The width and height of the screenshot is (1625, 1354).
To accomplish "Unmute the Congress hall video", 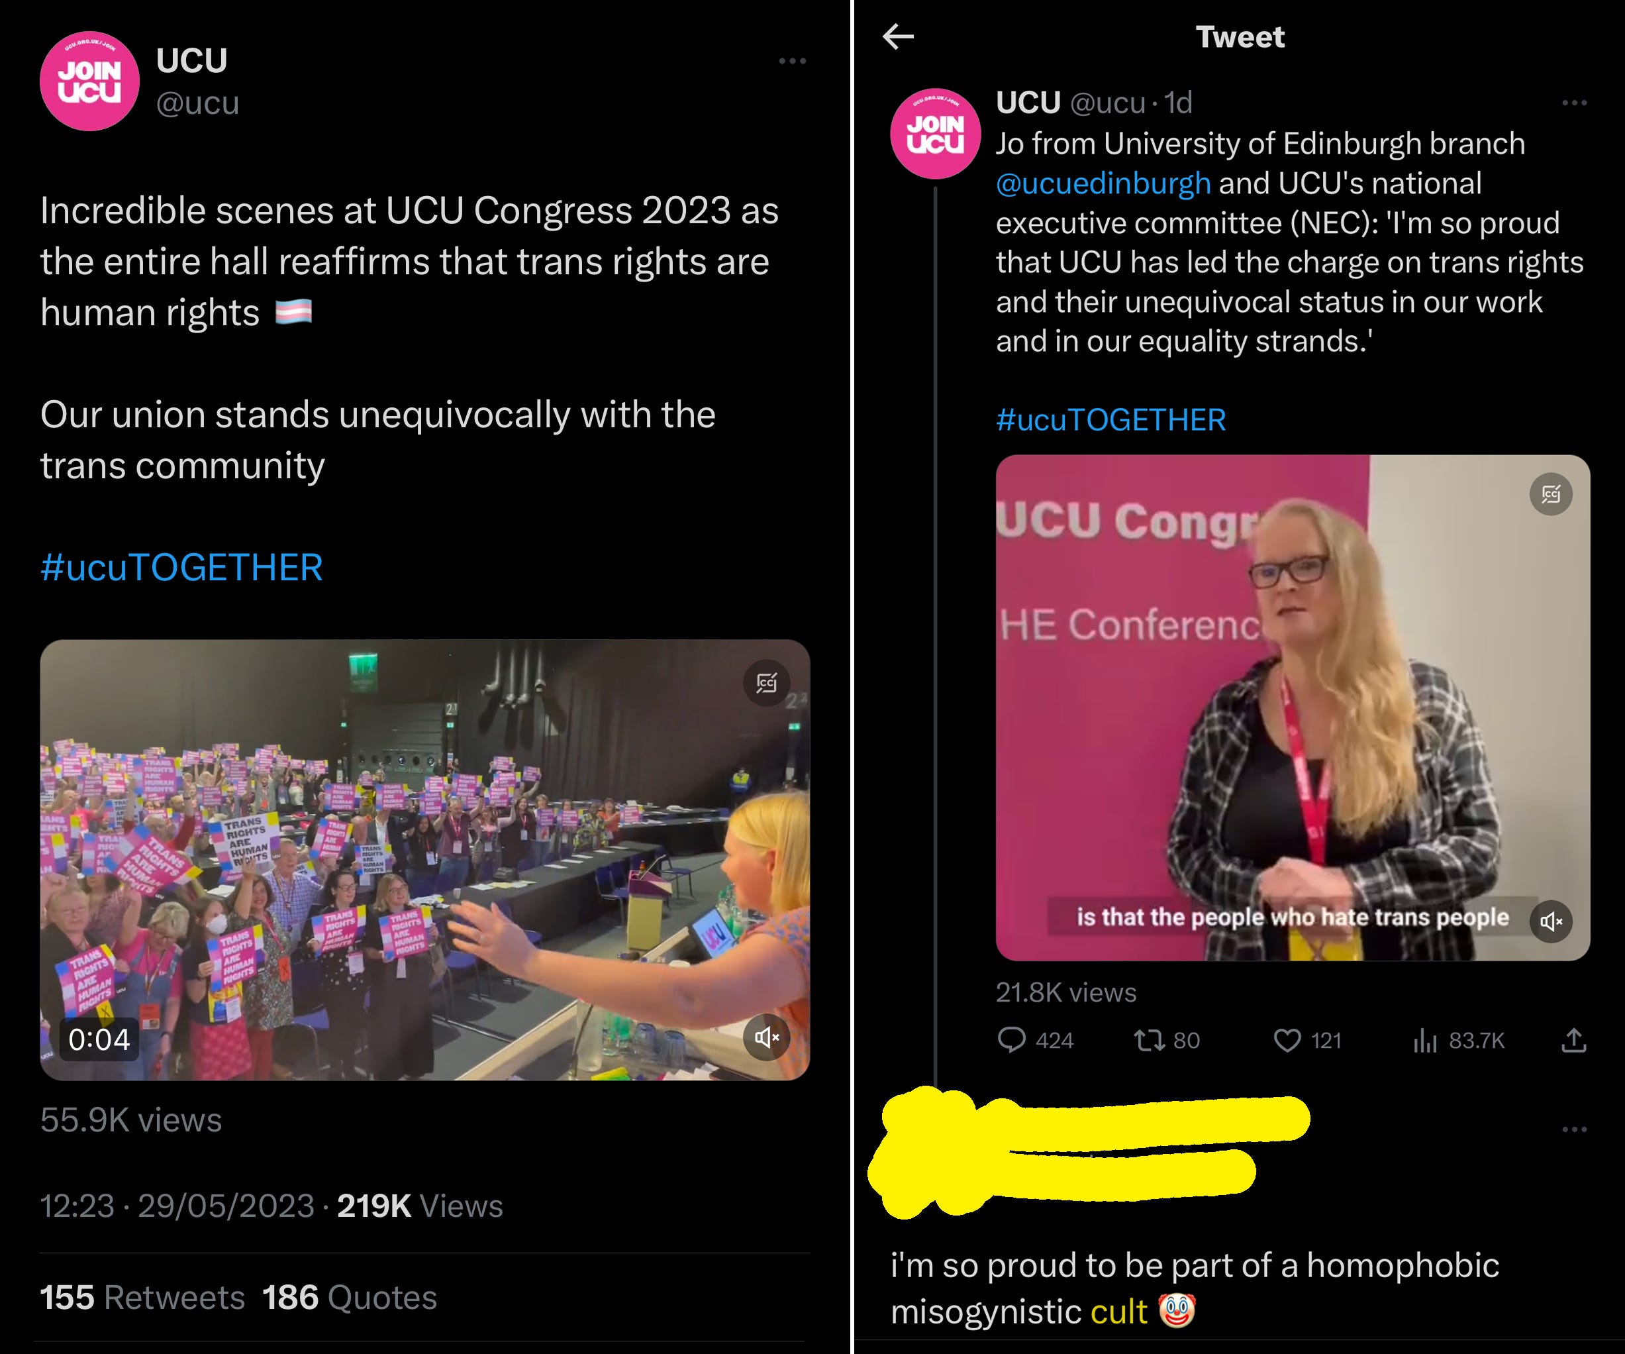I will pos(766,1037).
